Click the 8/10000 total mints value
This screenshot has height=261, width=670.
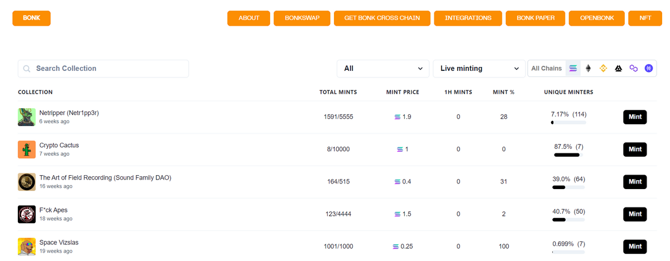tap(338, 149)
